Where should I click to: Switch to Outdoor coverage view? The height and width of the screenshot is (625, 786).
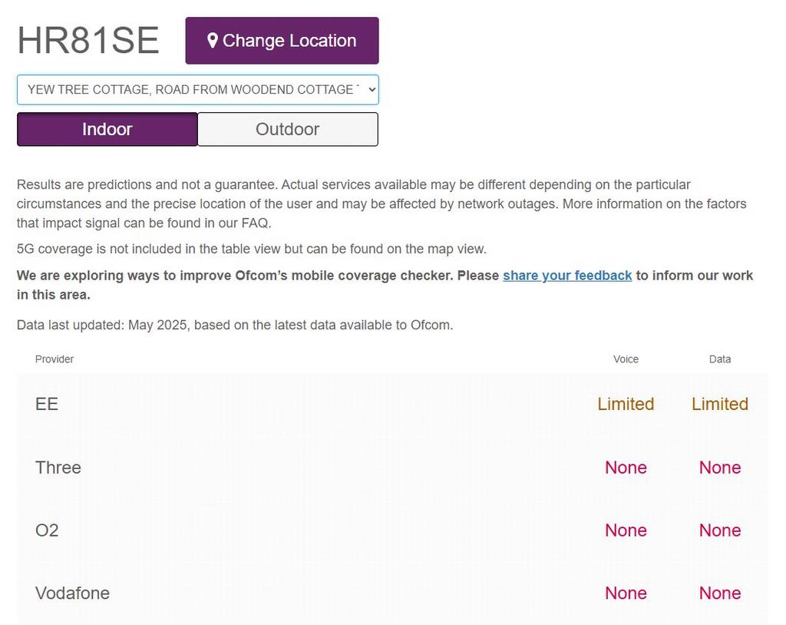click(288, 130)
